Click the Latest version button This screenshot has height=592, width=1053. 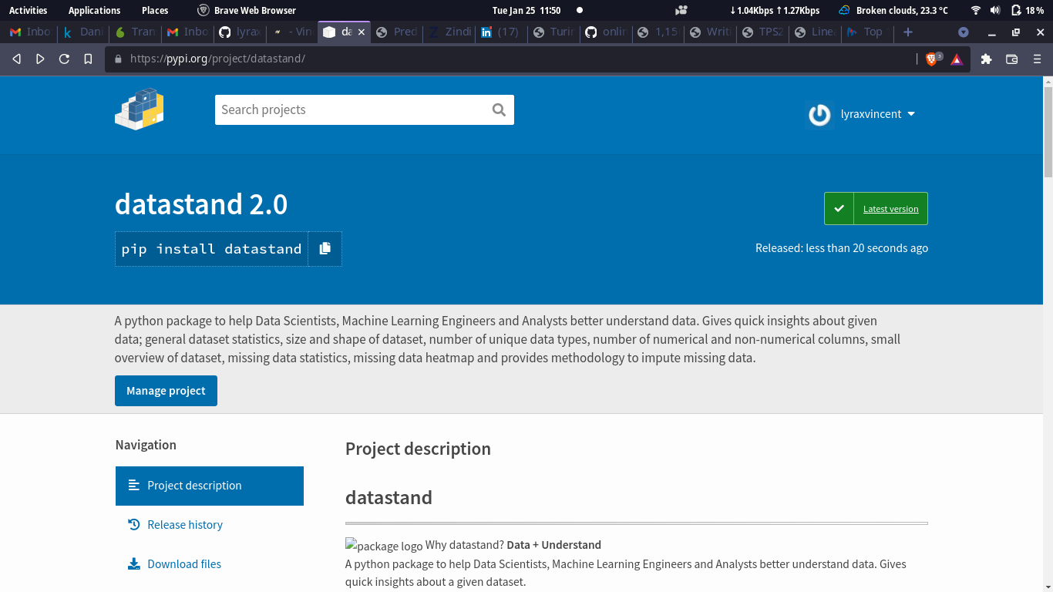click(x=876, y=208)
